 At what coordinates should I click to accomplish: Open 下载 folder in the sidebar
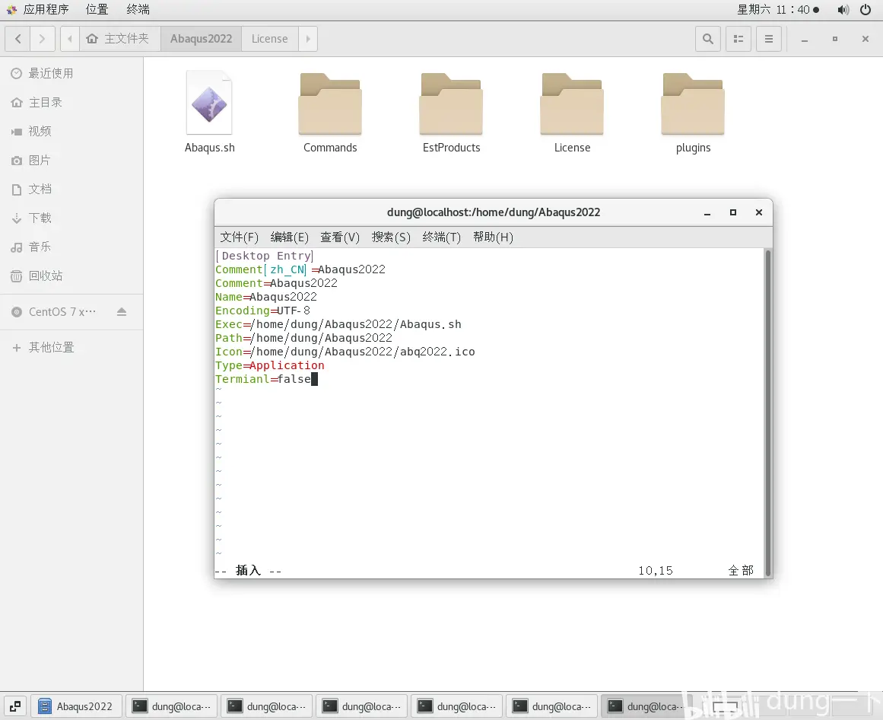click(x=71, y=218)
